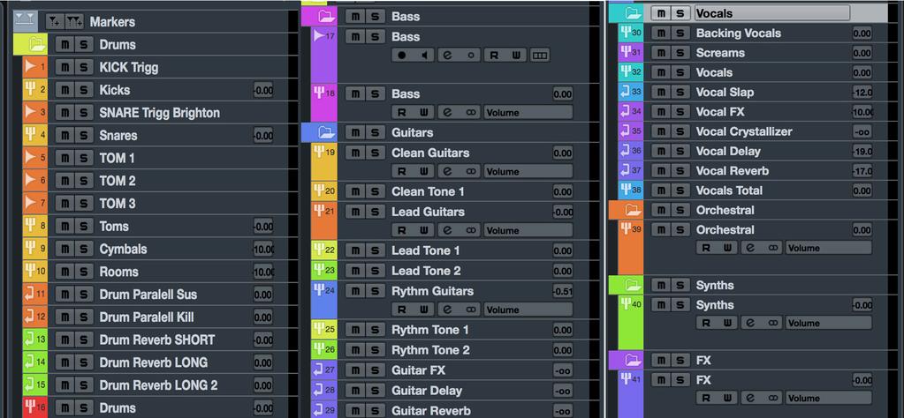Click the Cymbals volume value 10.00

pyautogui.click(x=263, y=249)
